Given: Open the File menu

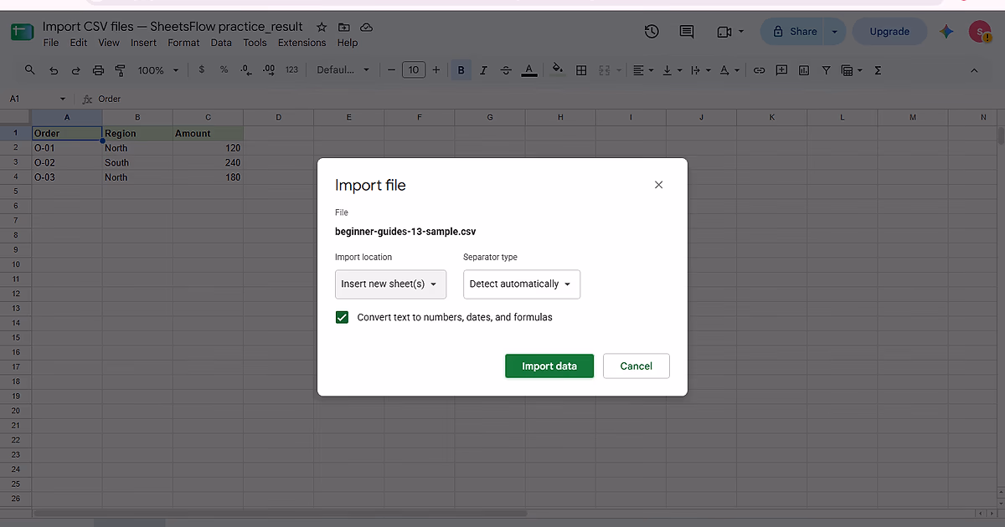Looking at the screenshot, I should [x=51, y=43].
